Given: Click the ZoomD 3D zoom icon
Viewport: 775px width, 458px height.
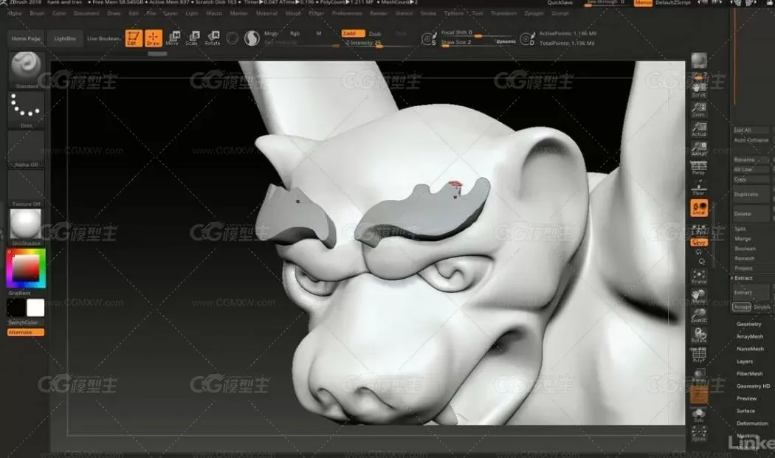Looking at the screenshot, I should (x=698, y=315).
